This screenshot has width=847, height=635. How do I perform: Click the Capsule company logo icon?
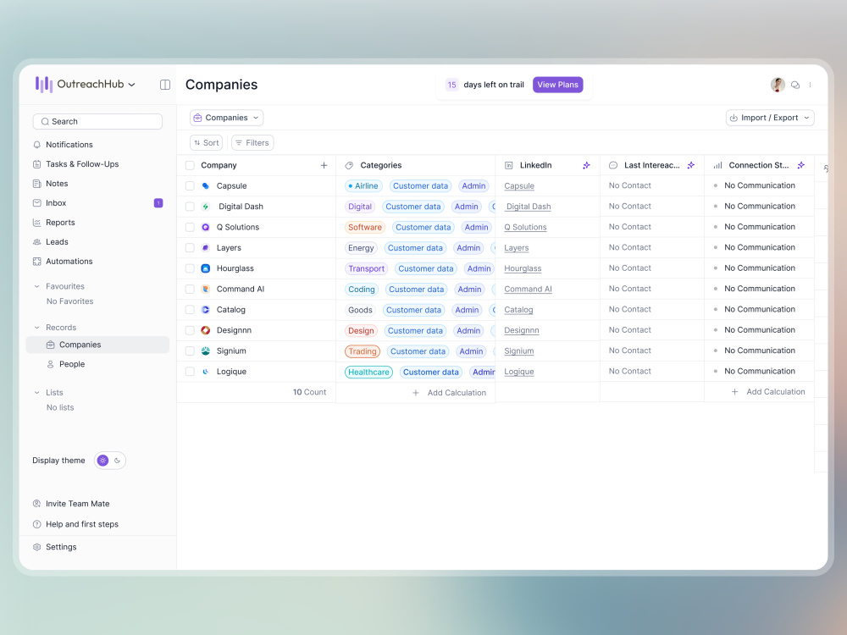pyautogui.click(x=205, y=185)
